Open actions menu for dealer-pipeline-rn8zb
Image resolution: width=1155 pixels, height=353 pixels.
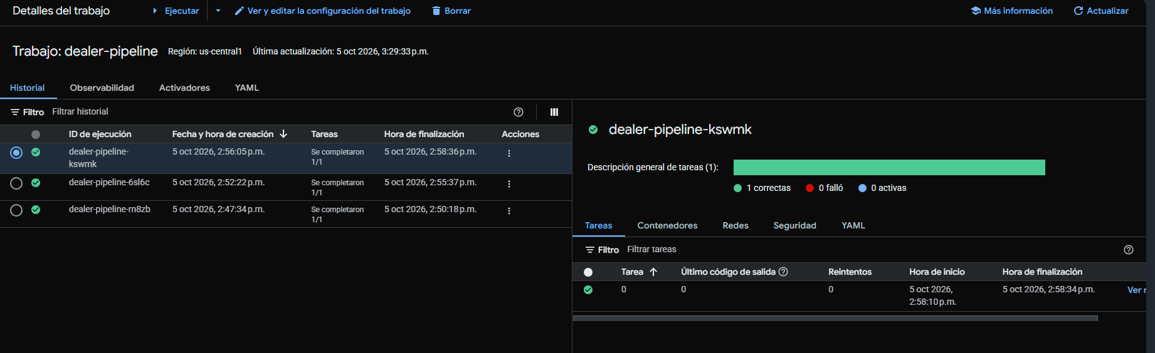tap(509, 211)
